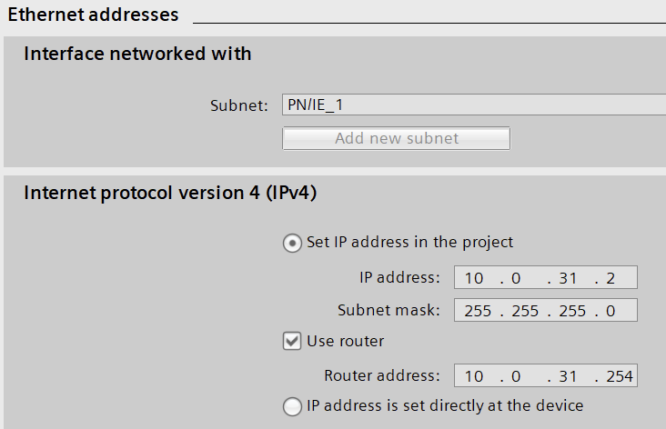Click the third octet of Router address

coord(570,376)
